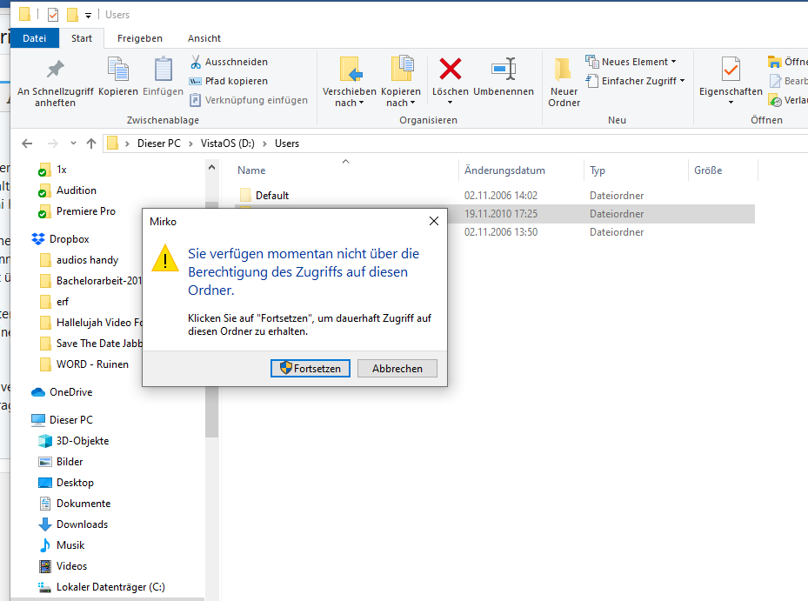Viewport: 808px width, 601px height.
Task: Expand breadcrumb chevron after Dieser PC
Action: click(190, 144)
